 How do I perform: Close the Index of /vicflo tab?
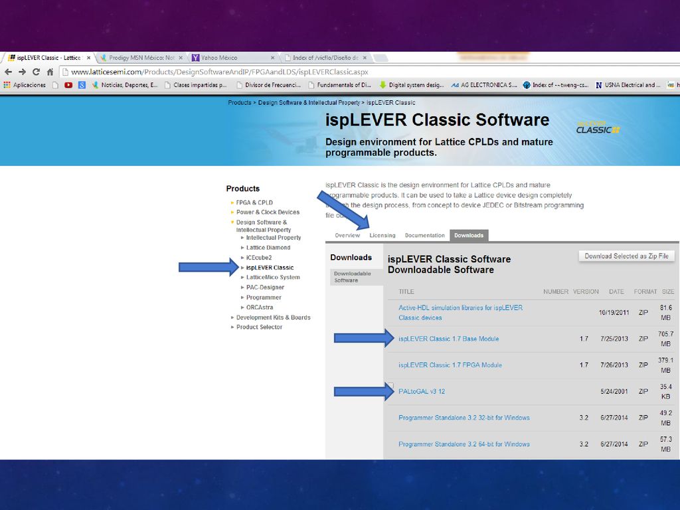tap(365, 58)
